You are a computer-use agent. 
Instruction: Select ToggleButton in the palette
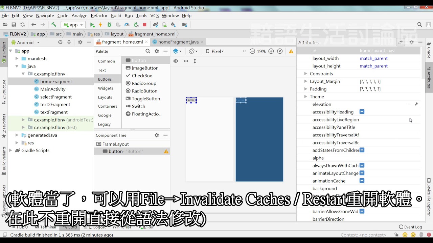tap(146, 99)
